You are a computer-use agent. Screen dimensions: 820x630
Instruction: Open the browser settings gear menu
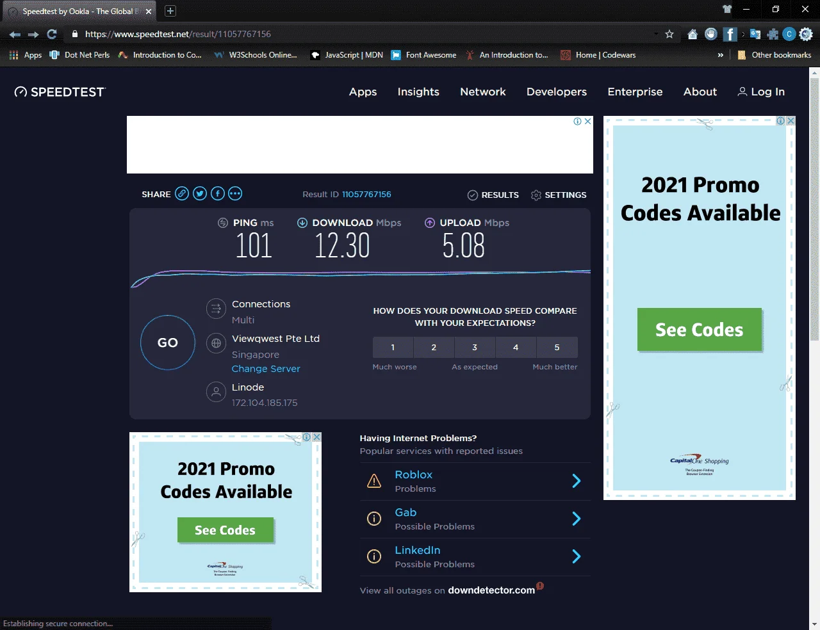point(806,34)
